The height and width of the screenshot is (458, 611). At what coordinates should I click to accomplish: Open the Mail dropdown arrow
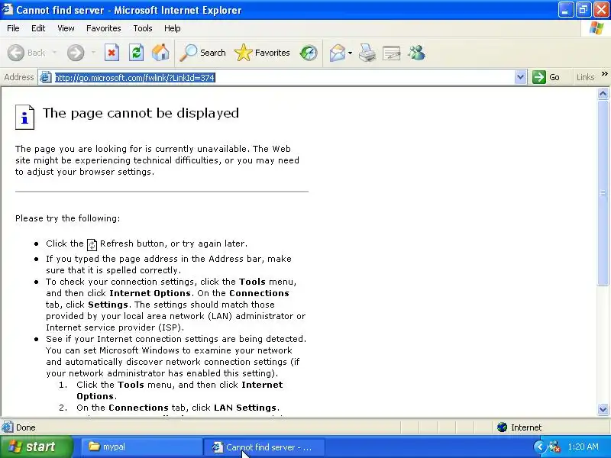350,53
